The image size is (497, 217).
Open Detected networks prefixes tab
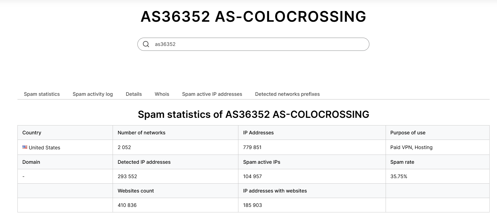[287, 94]
